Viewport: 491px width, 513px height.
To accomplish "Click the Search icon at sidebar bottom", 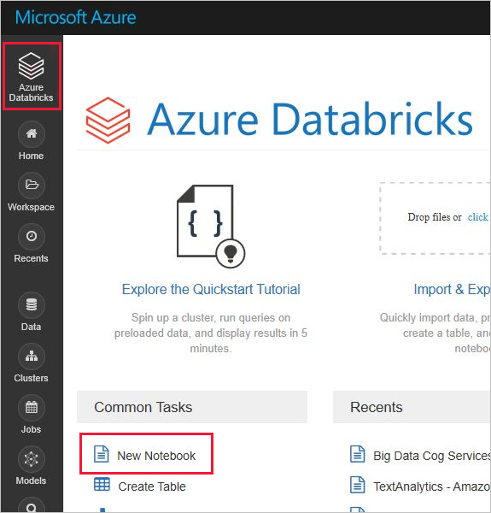I will pyautogui.click(x=32, y=505).
